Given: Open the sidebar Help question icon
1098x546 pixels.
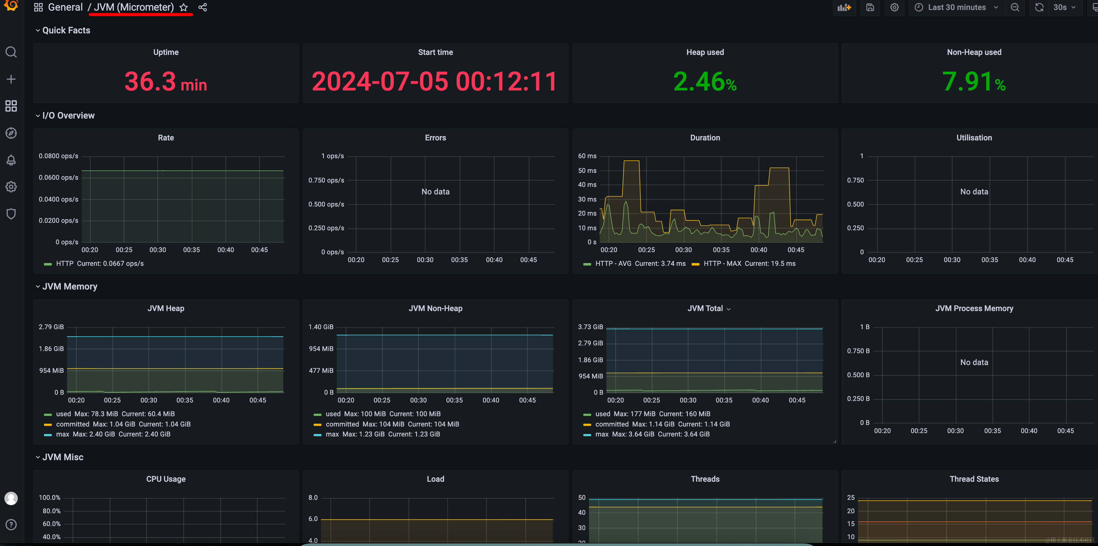Looking at the screenshot, I should pos(11,525).
